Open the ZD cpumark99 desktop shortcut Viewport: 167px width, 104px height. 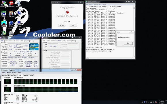pyautogui.click(x=11, y=4)
